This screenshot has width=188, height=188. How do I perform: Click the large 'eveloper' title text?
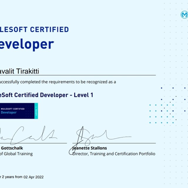tap(27, 45)
